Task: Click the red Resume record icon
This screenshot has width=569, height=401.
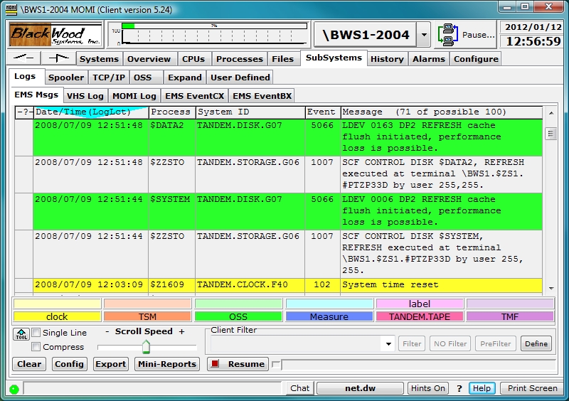Action: tap(214, 364)
